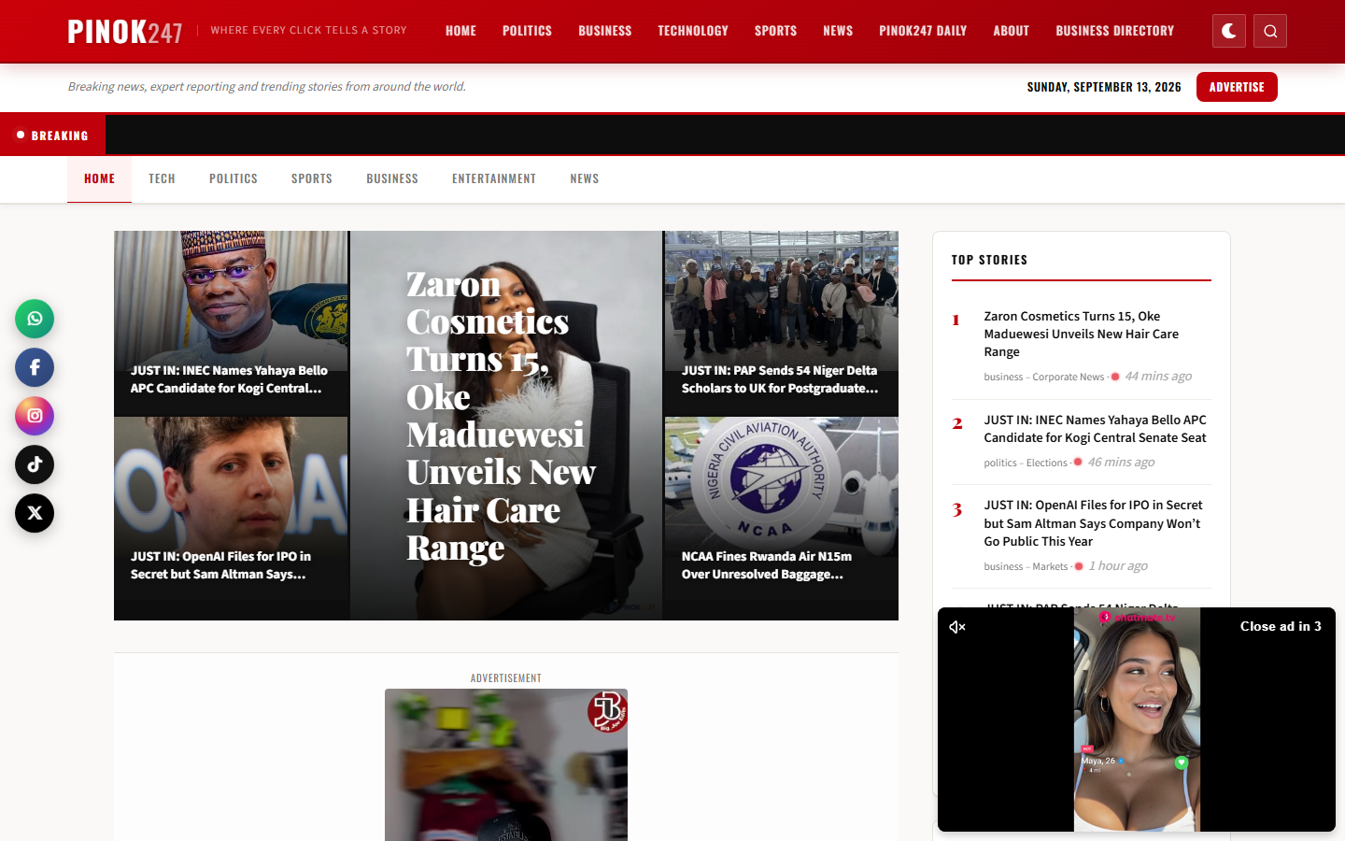1345x841 pixels.
Task: Click the 'business – Corporate News' category label
Action: [x=1044, y=377]
